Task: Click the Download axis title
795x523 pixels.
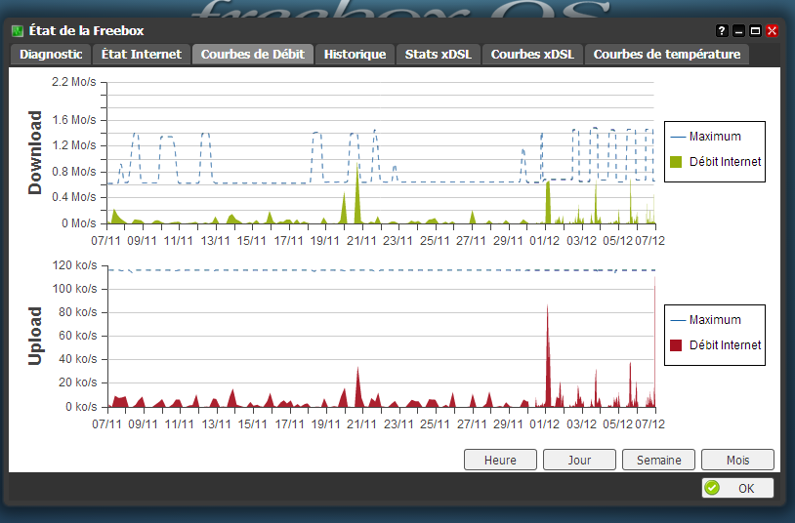Action: tap(34, 152)
